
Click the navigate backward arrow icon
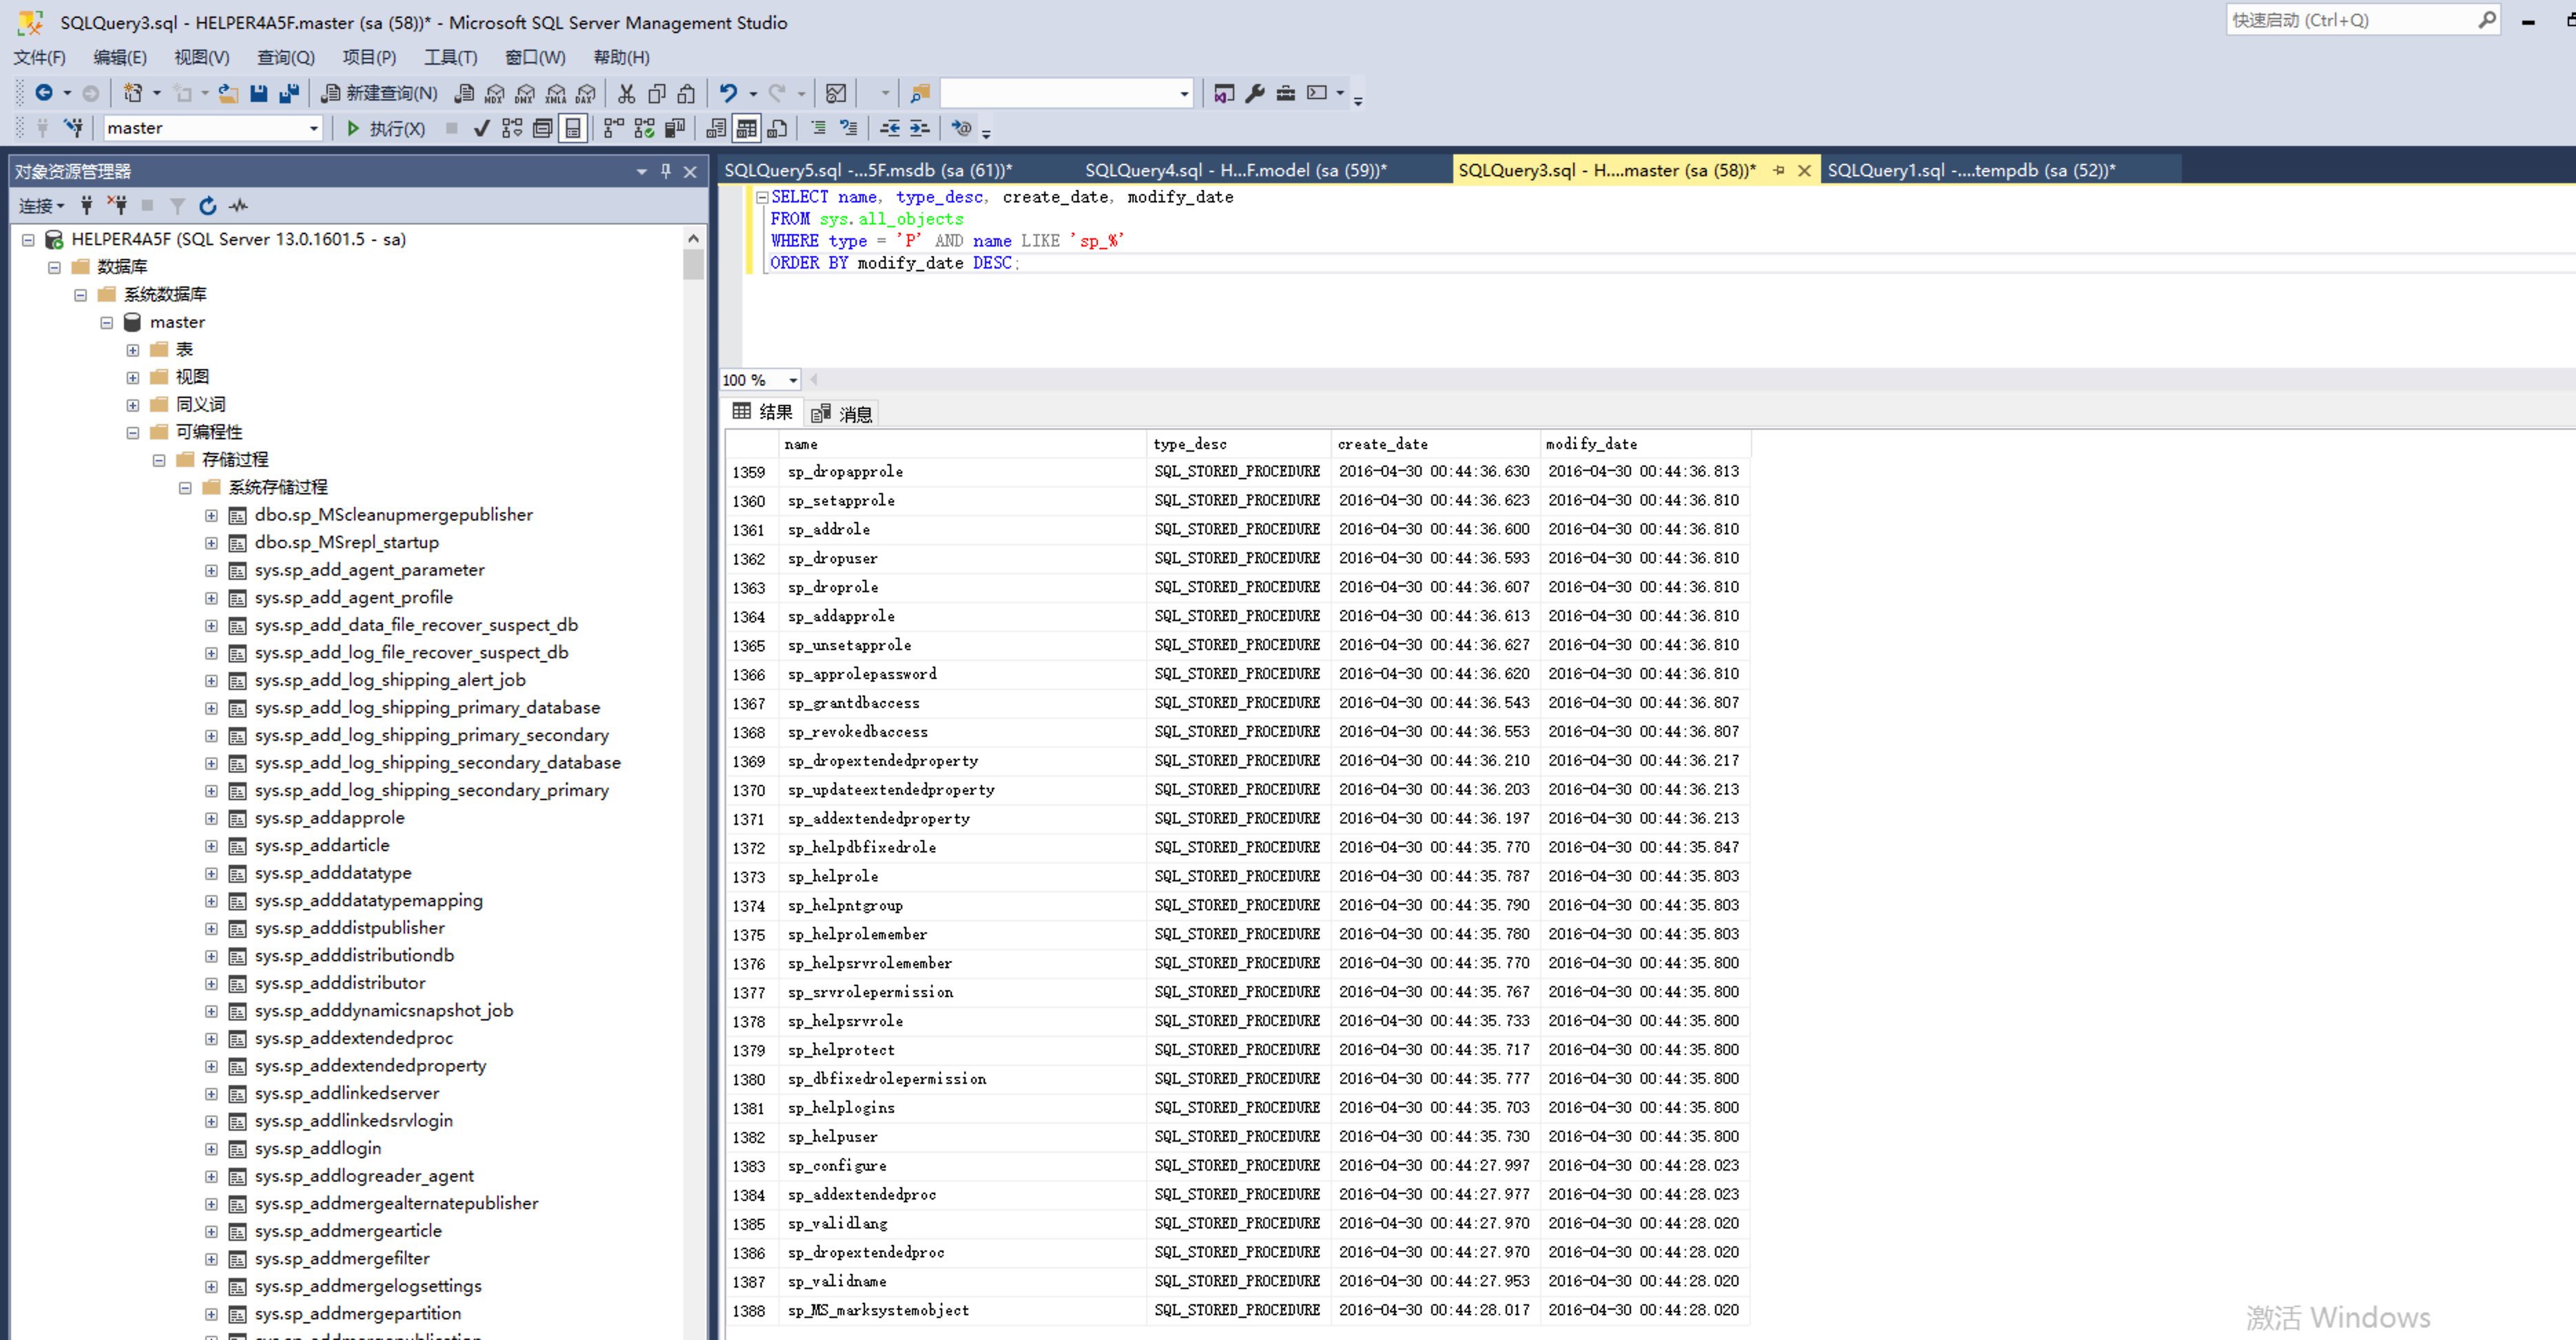43,93
